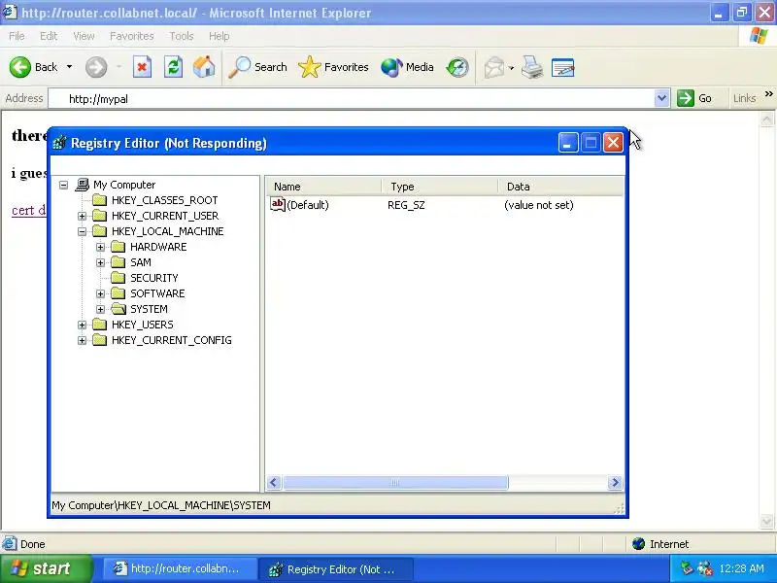Click the 'cert d' link on page
This screenshot has height=583, width=777.
click(x=28, y=210)
